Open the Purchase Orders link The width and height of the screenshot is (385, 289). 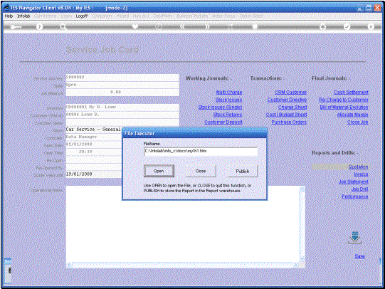(x=289, y=122)
